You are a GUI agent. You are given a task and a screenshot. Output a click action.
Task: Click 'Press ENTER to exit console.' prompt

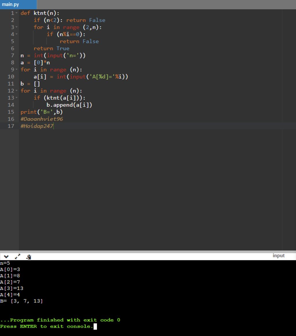(x=47, y=326)
